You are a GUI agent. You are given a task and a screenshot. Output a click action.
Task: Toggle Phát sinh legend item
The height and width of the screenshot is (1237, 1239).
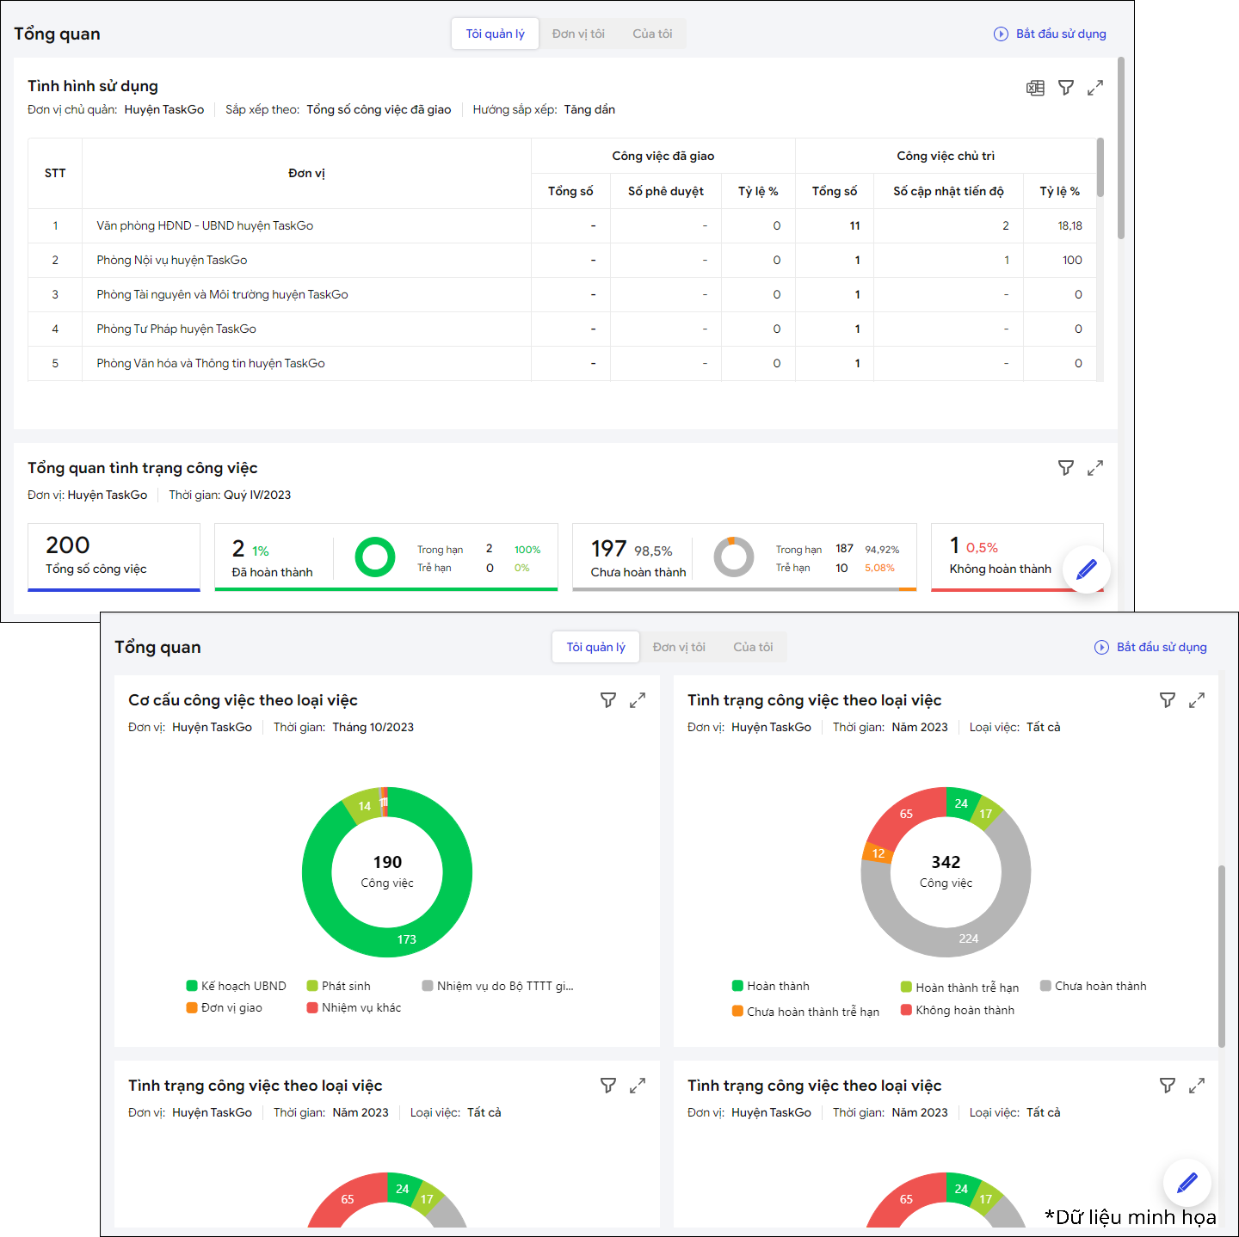[339, 986]
